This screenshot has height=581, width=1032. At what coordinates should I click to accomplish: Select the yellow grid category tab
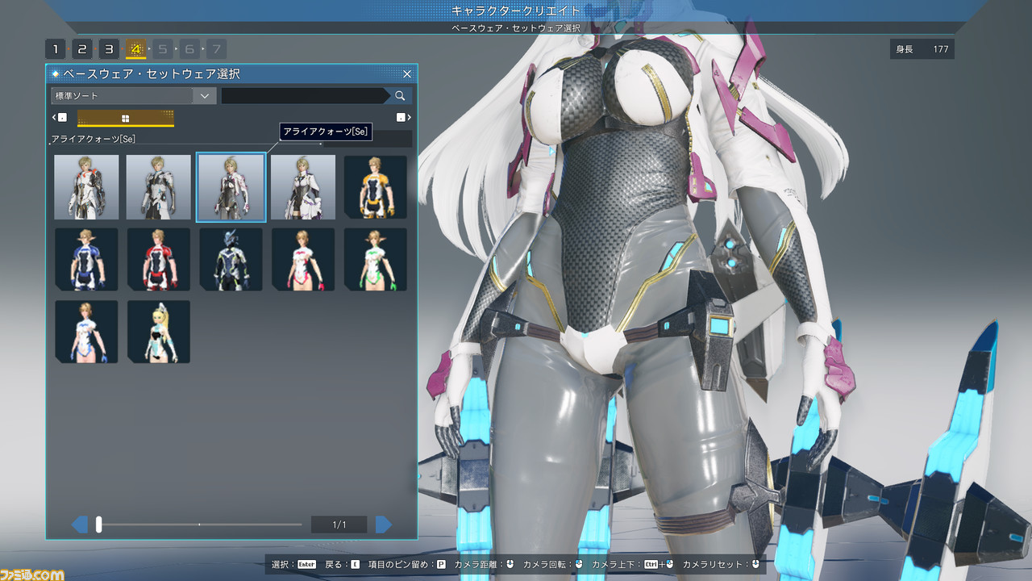tap(126, 119)
